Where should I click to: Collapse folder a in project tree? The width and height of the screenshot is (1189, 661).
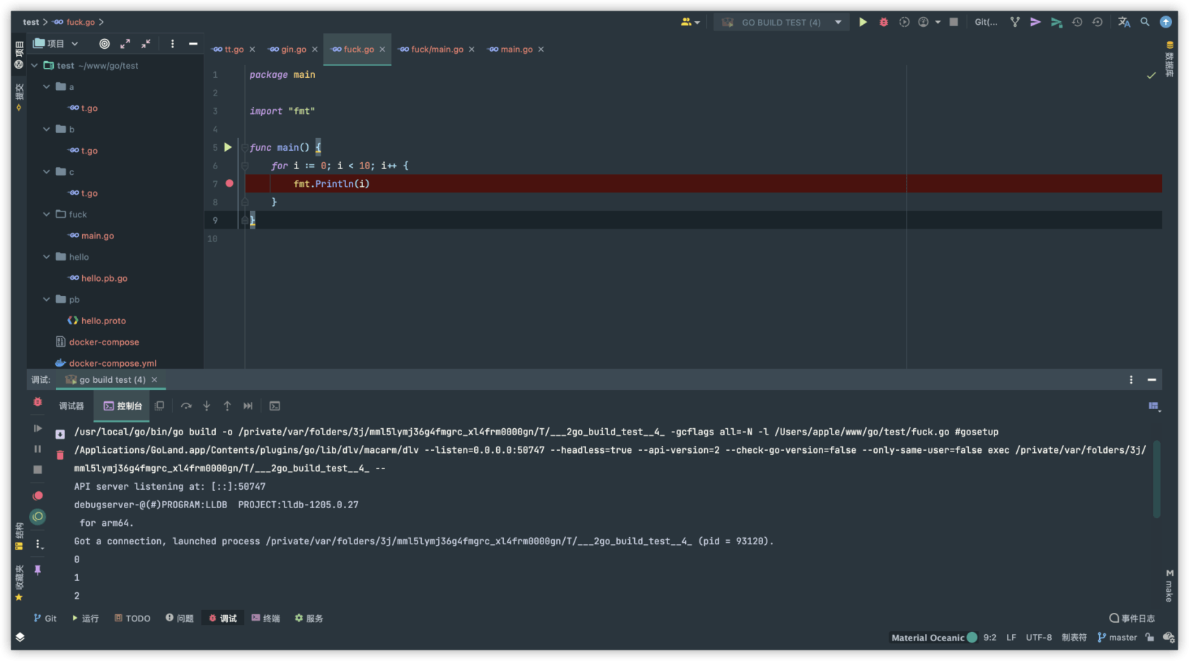(x=46, y=86)
